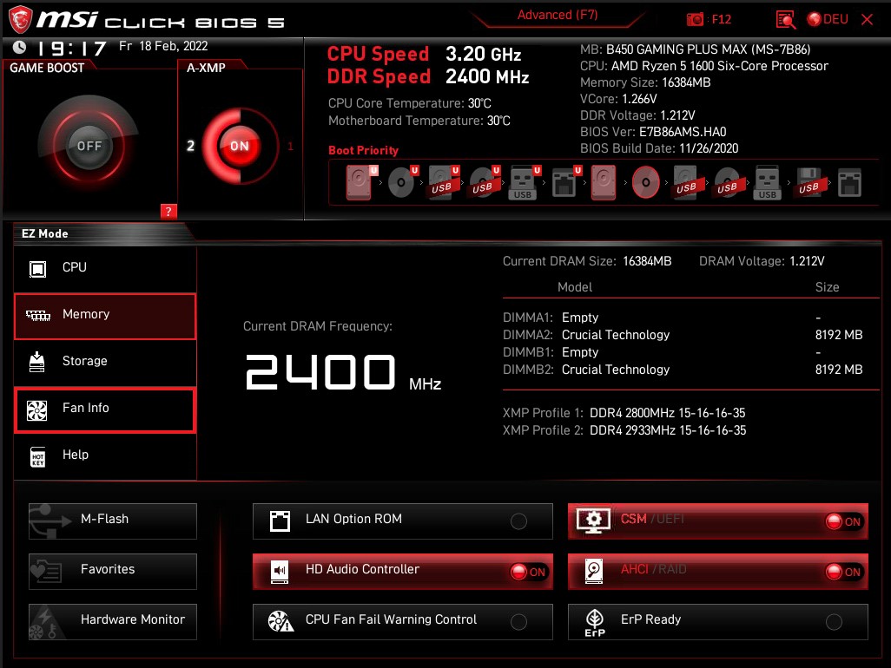Select the UEFI USB key boot icon
891x668 pixels.
coord(525,182)
